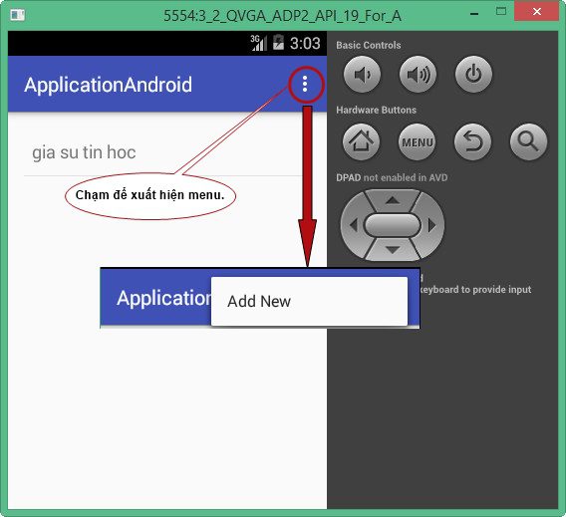Maximize the emulator window
The image size is (566, 517).
click(x=501, y=11)
